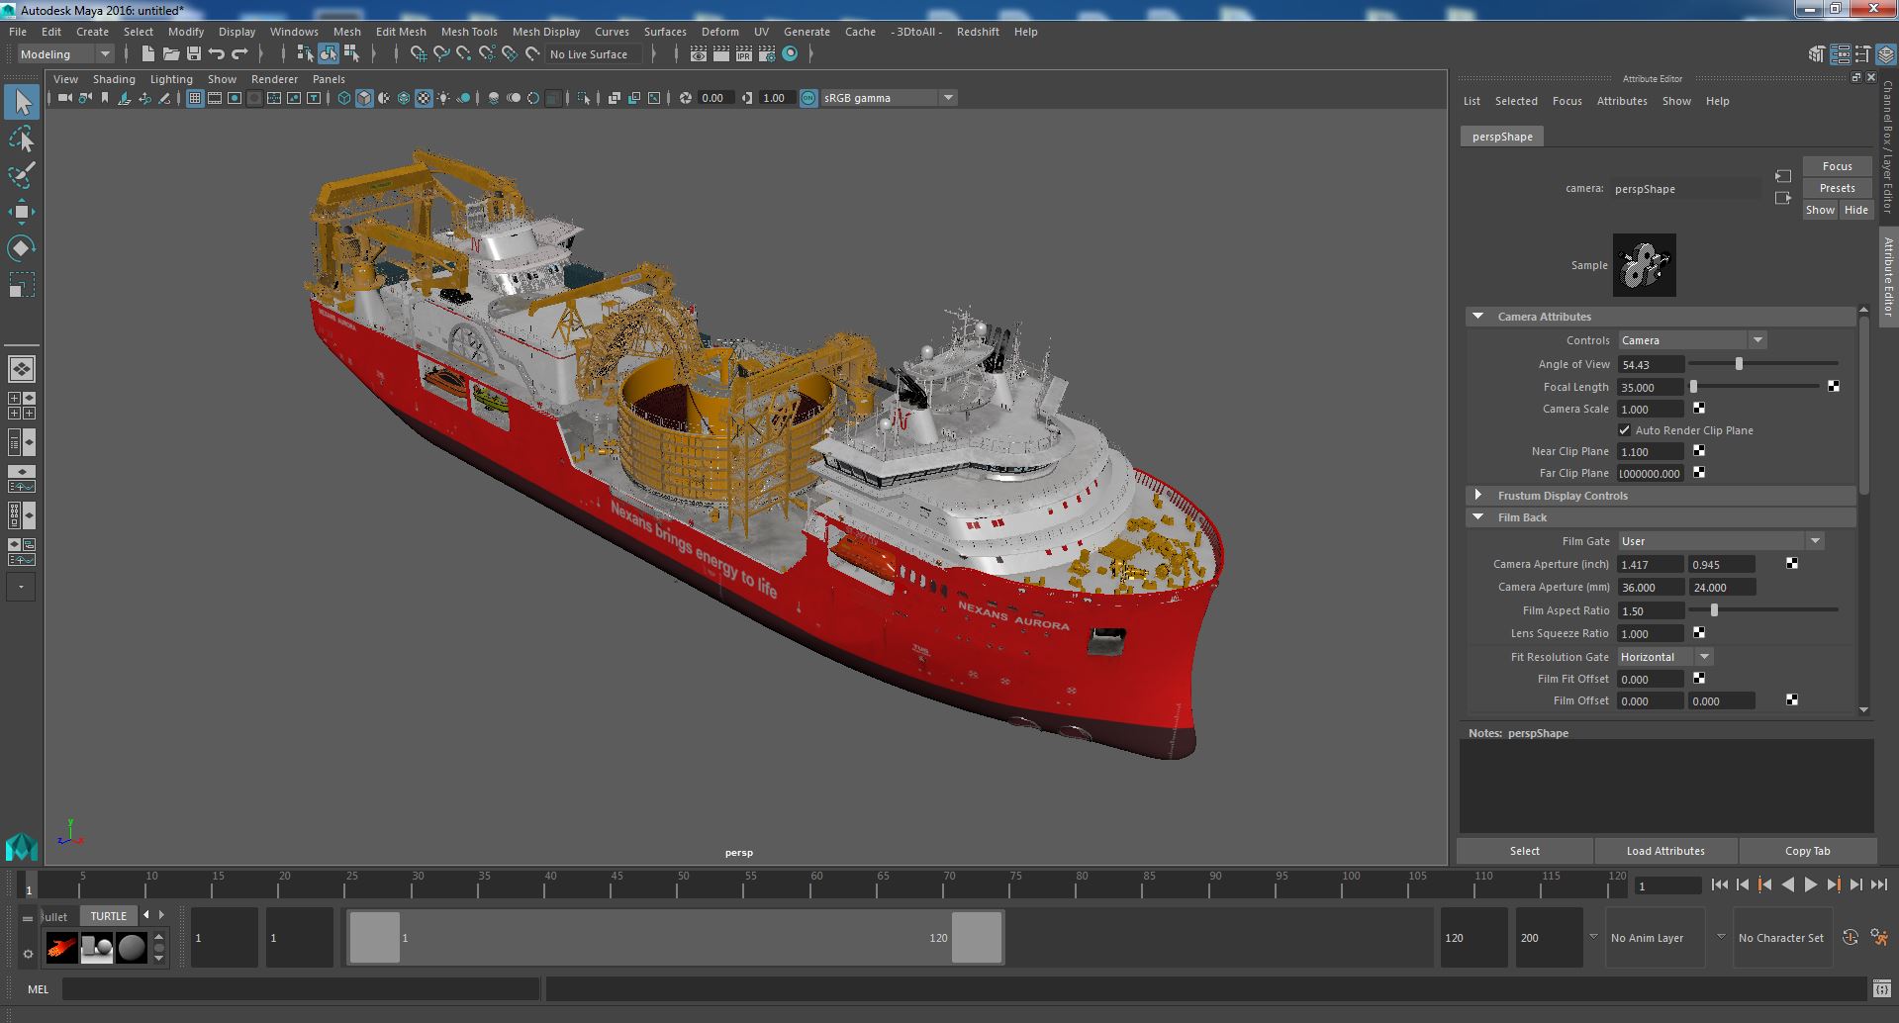Click the Presets button
Viewport: 1899px width, 1023px height.
(x=1838, y=188)
